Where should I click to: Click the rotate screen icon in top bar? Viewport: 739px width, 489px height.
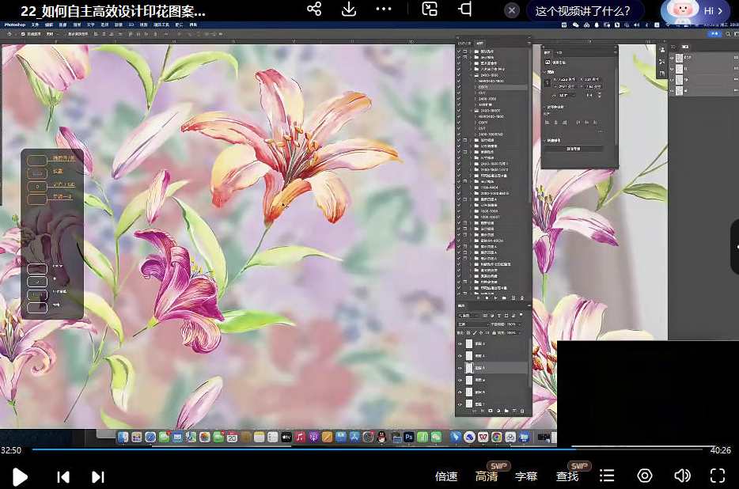[x=465, y=9]
